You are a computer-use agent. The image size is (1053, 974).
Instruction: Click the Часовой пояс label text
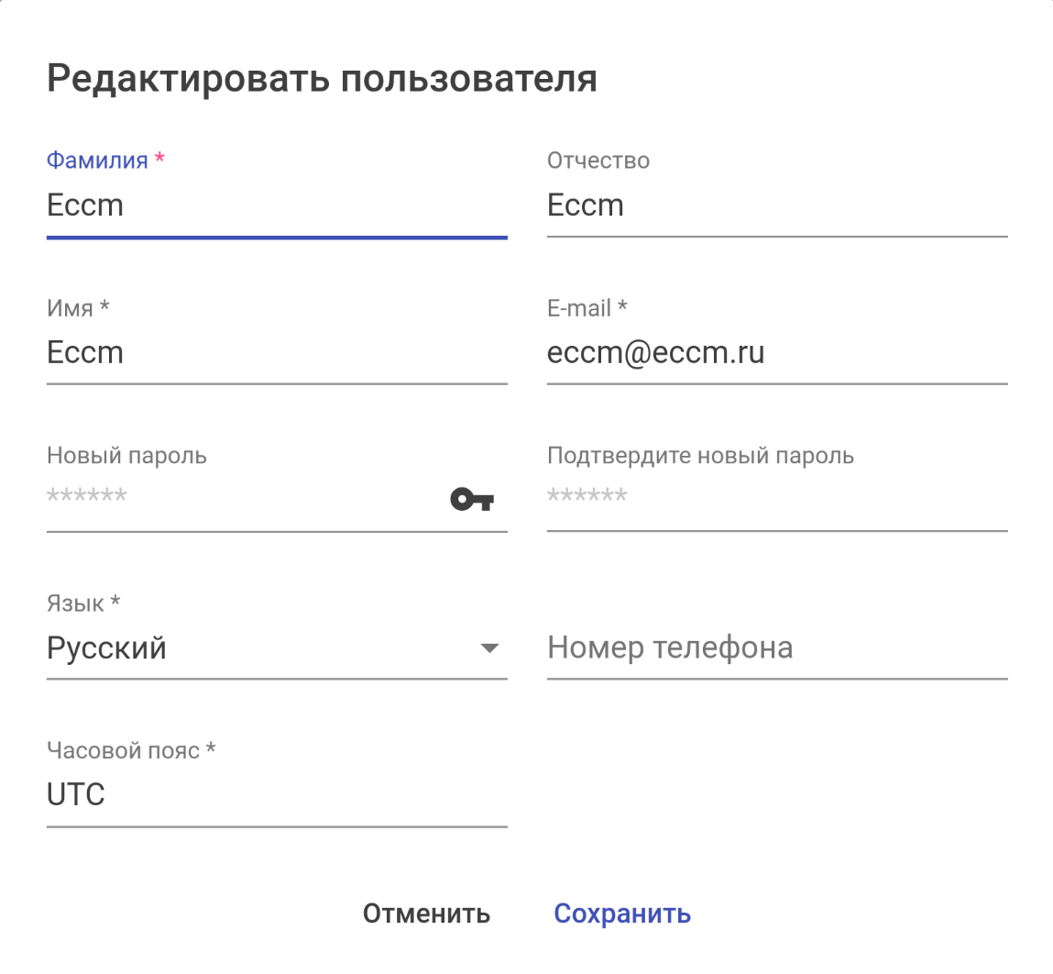123,751
